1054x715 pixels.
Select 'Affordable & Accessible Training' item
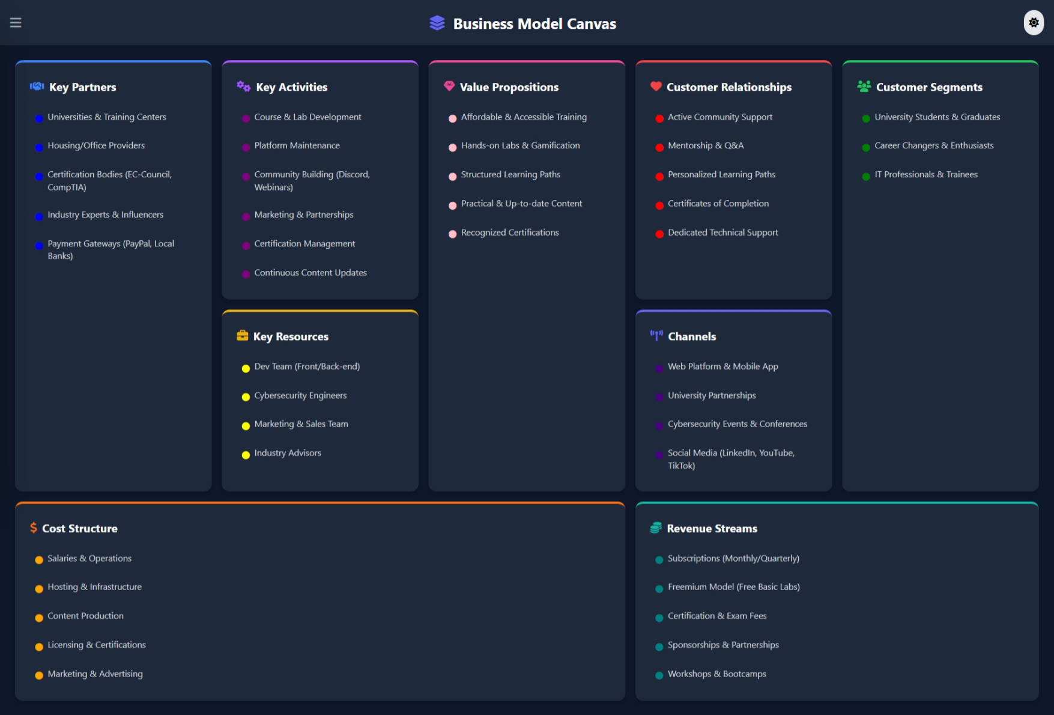pyautogui.click(x=524, y=117)
